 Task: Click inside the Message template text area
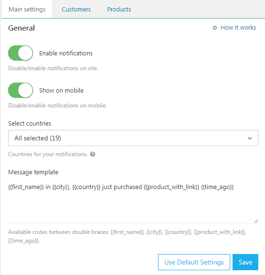tap(133, 201)
